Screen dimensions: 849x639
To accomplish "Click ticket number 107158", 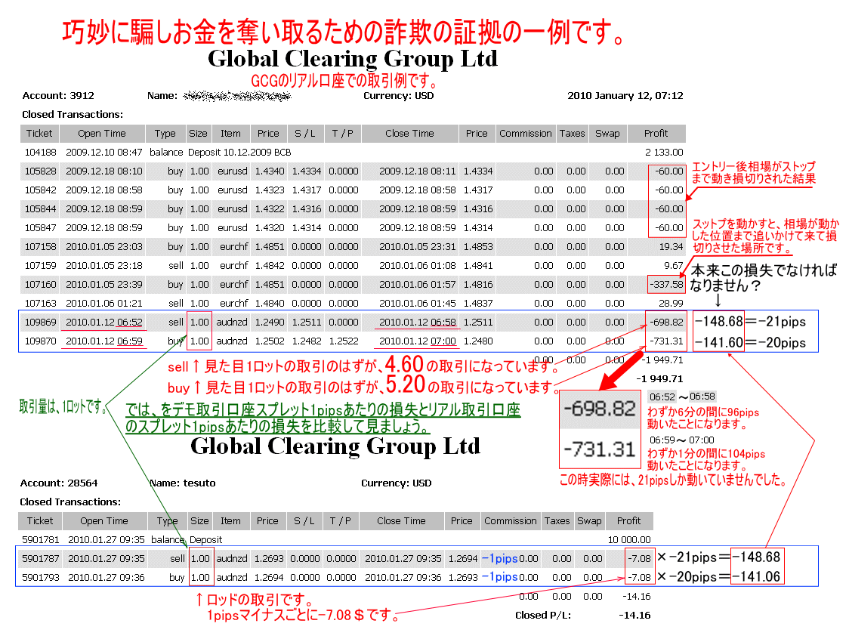I will (x=41, y=247).
